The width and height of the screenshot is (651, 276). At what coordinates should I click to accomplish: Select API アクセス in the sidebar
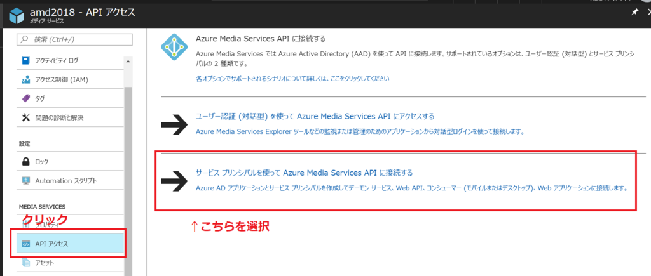(71, 244)
